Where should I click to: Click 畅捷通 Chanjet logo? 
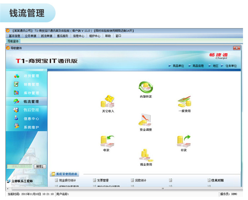pos(219,56)
